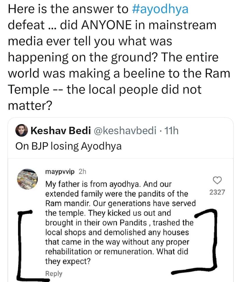Click the 11h timestamp on the quoted tweet
This screenshot has width=241, height=282.
point(171,131)
